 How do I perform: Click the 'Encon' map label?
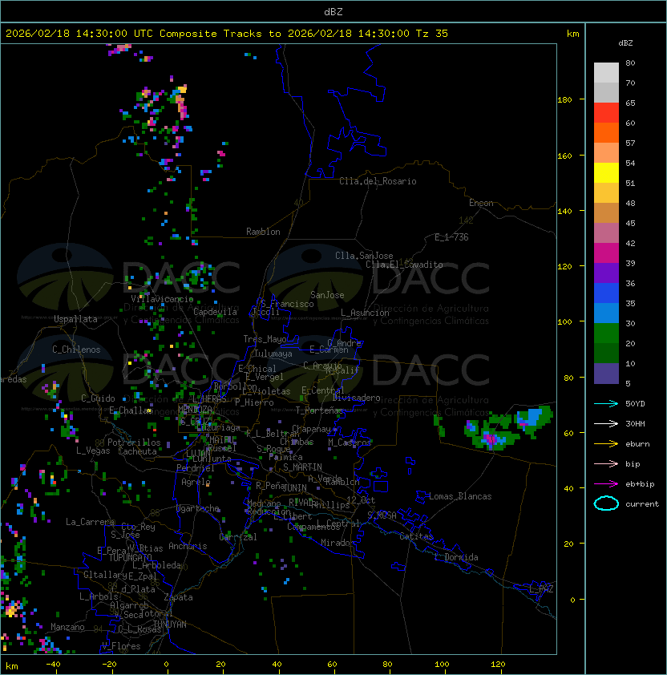tap(481, 203)
